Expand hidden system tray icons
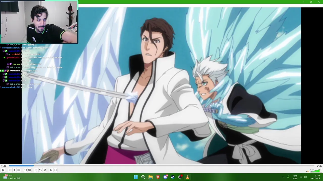Screen dimensions: 323x181 283,177
